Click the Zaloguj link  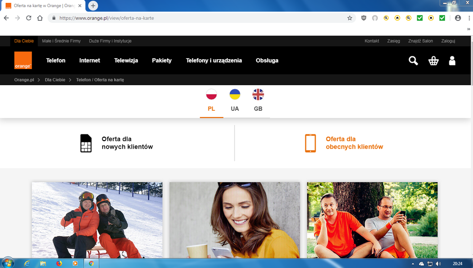[448, 41]
